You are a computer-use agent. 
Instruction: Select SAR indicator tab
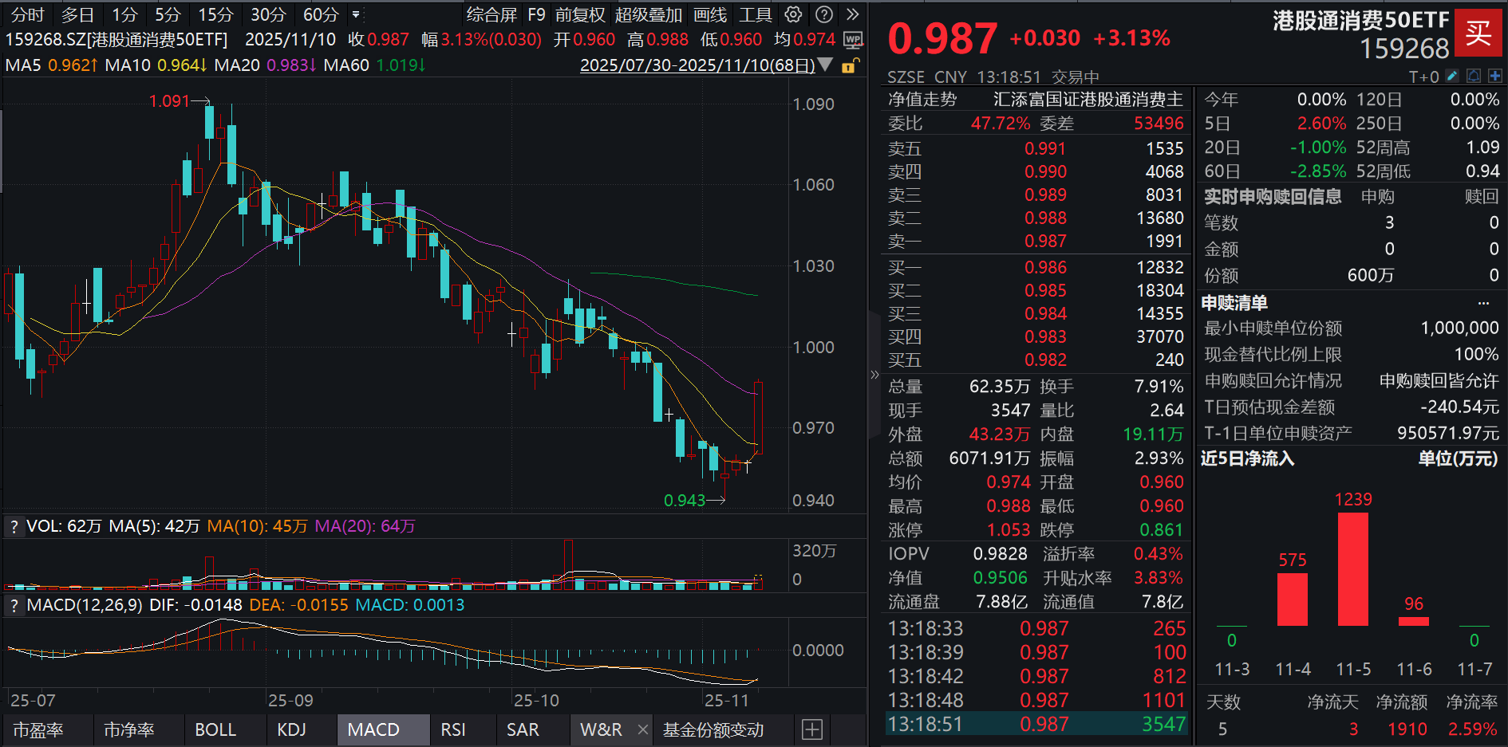523,729
